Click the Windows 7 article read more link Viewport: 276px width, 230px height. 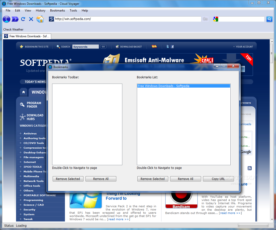[x=119, y=219]
